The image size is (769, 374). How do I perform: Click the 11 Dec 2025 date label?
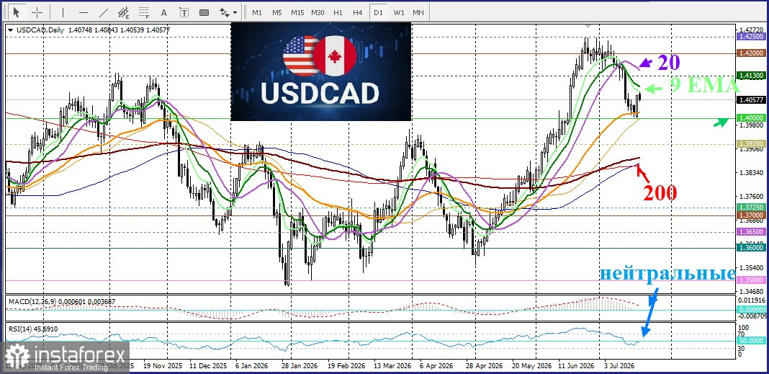coord(208,366)
